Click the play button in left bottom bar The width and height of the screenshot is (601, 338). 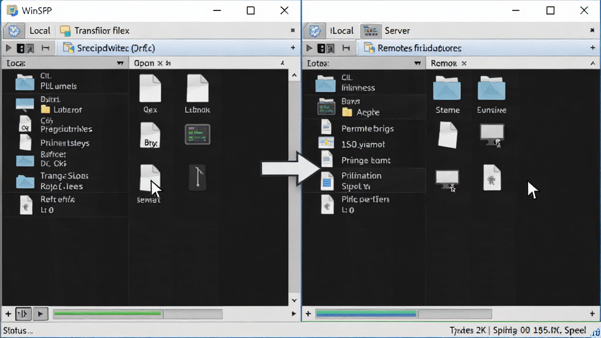40,314
